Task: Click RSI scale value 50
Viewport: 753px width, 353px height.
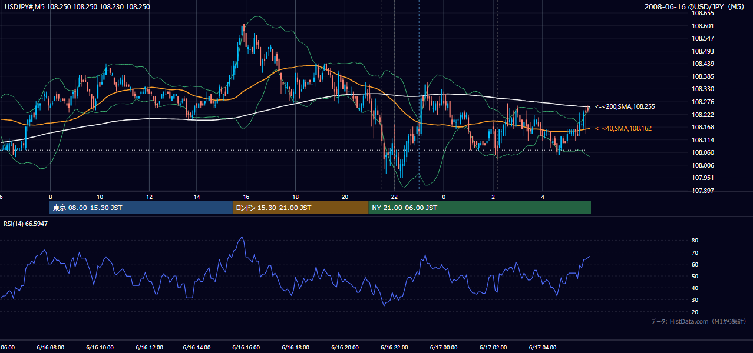Action: (695, 277)
